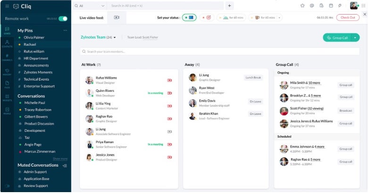Click the Channels hash icon in sidebar
The height and width of the screenshot is (194, 368).
click(7, 57)
